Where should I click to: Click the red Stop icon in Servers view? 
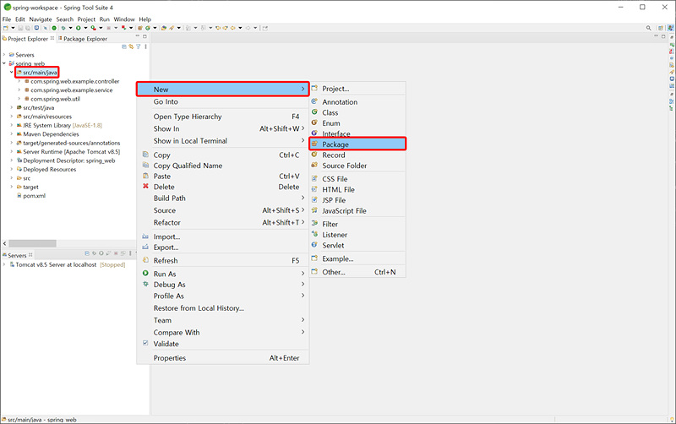(116, 253)
